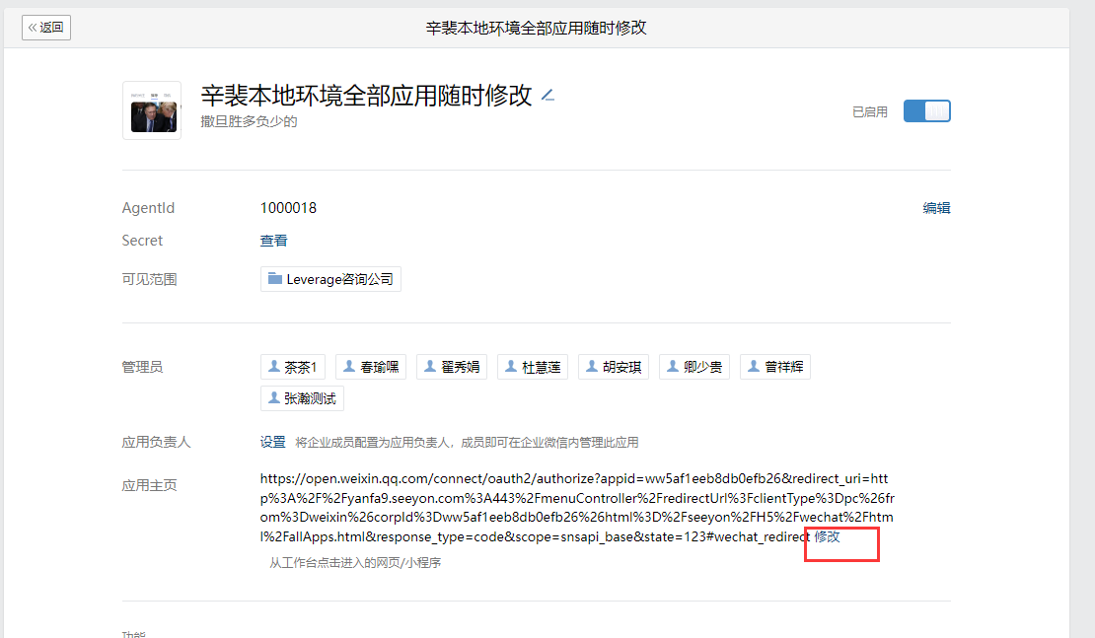
Task: Click the 返回 back button
Action: pyautogui.click(x=46, y=28)
